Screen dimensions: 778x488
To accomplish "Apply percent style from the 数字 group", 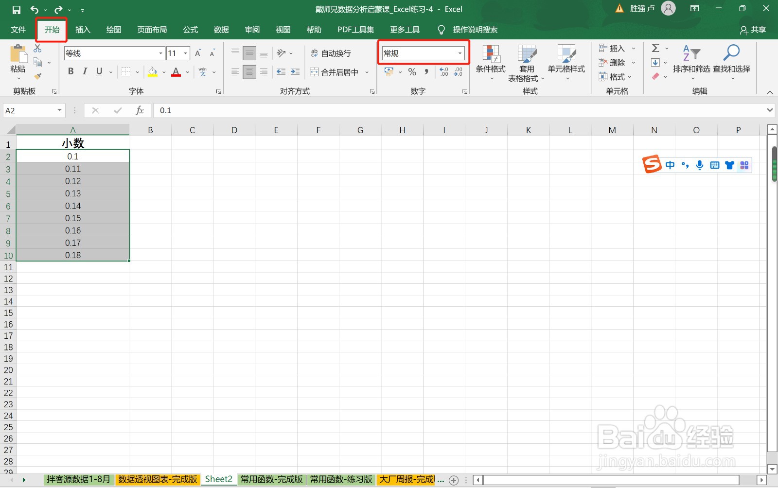I will coord(412,72).
